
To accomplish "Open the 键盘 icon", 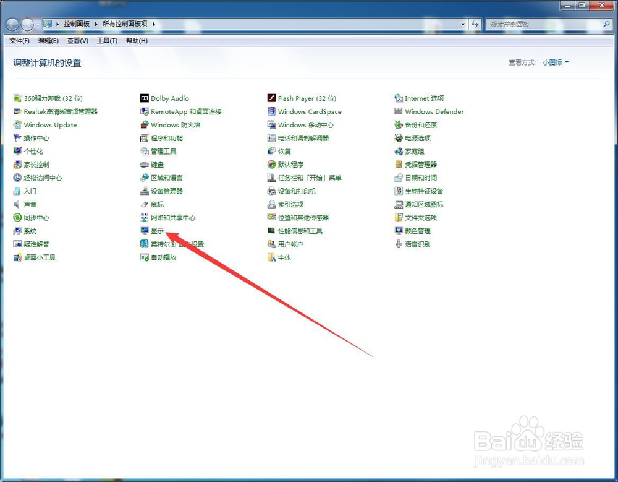I will click(x=144, y=165).
